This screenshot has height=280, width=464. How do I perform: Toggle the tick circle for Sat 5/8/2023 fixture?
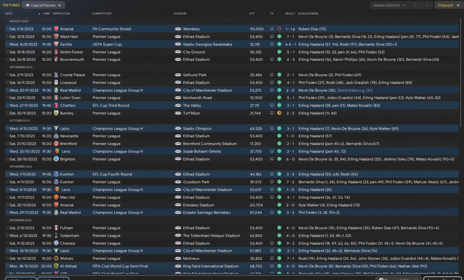[x=7, y=29]
